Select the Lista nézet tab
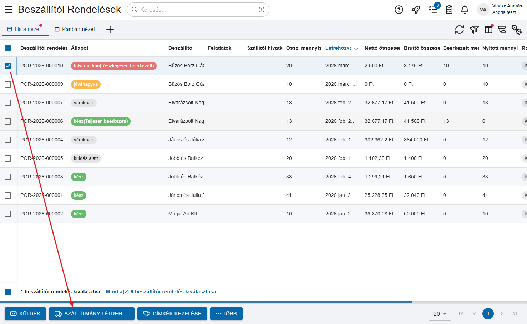The height and width of the screenshot is (324, 527). pyautogui.click(x=24, y=29)
